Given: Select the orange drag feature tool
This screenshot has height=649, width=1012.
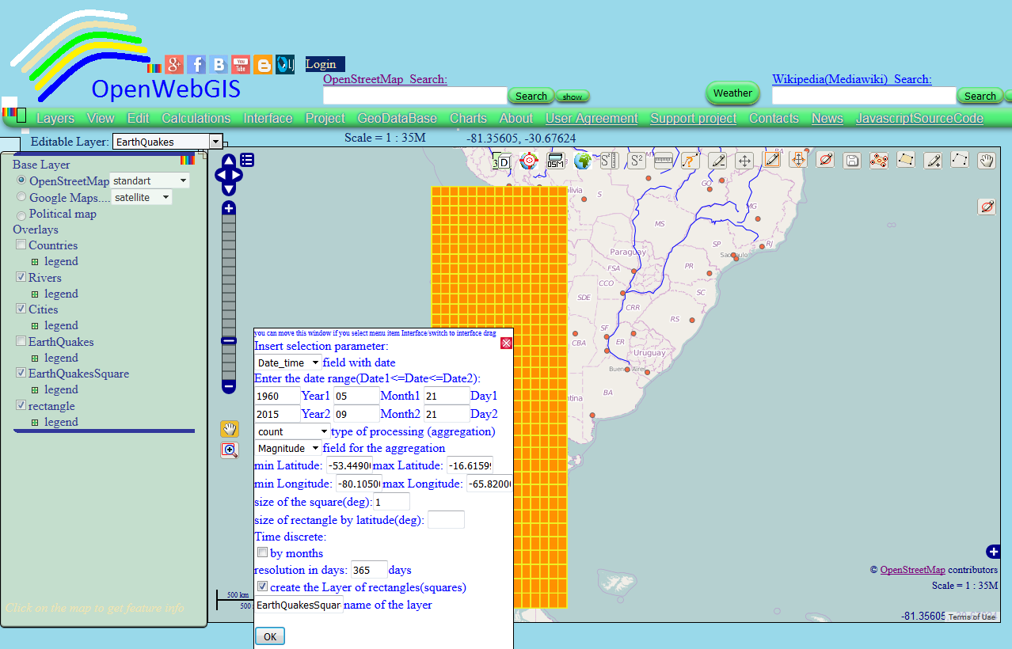Looking at the screenshot, I should 798,160.
